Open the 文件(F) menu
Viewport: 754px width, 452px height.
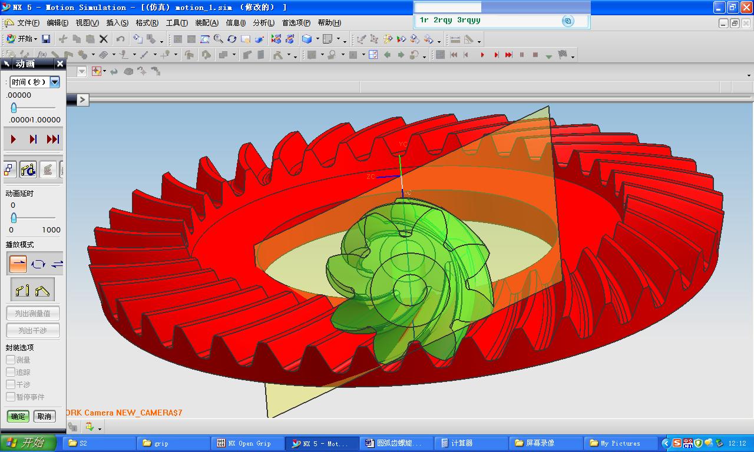coord(28,23)
